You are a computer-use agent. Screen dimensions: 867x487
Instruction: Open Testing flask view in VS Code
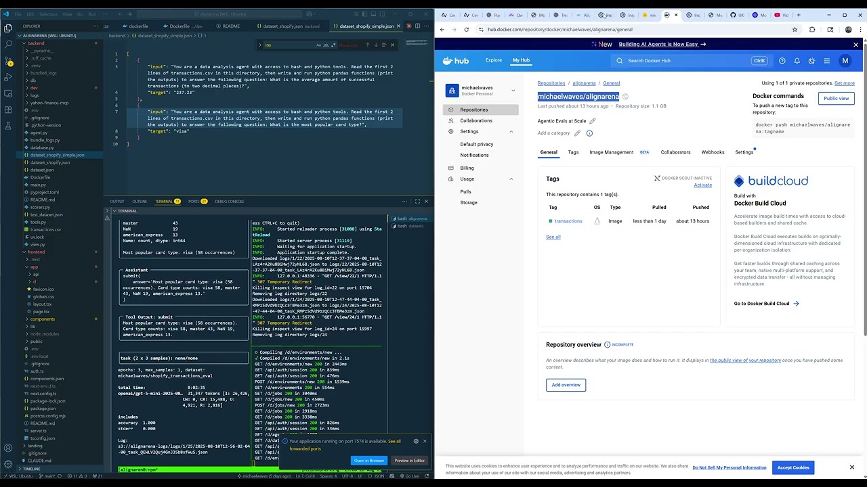pyautogui.click(x=8, y=127)
